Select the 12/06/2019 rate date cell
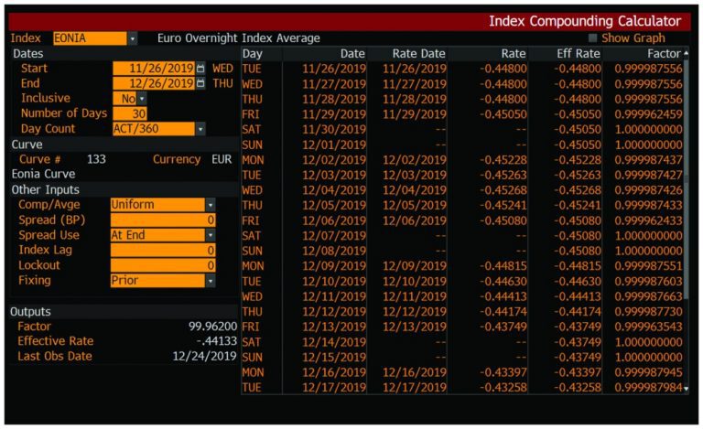 tap(415, 220)
